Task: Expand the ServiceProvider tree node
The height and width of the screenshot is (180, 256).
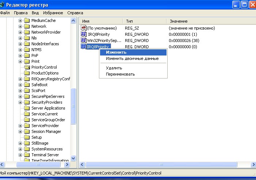Action: 20,126
